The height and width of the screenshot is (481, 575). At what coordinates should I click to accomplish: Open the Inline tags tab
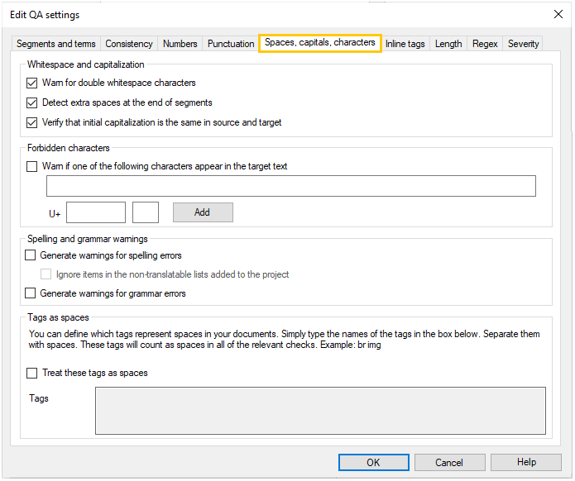[405, 44]
